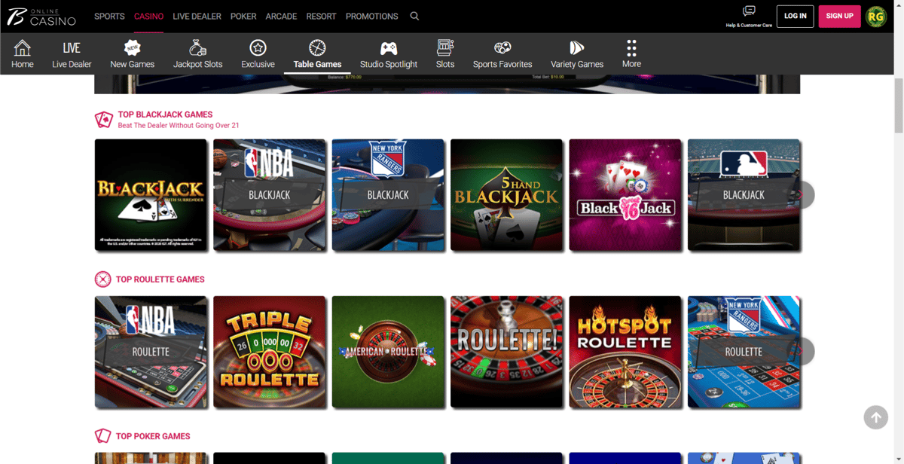Open the search magnifier icon
904x464 pixels.
click(414, 16)
